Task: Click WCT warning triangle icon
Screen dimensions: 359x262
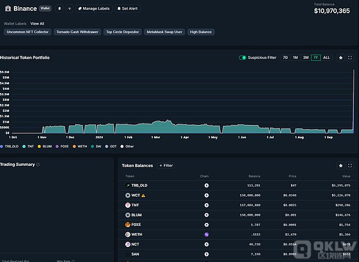Action: (143, 195)
